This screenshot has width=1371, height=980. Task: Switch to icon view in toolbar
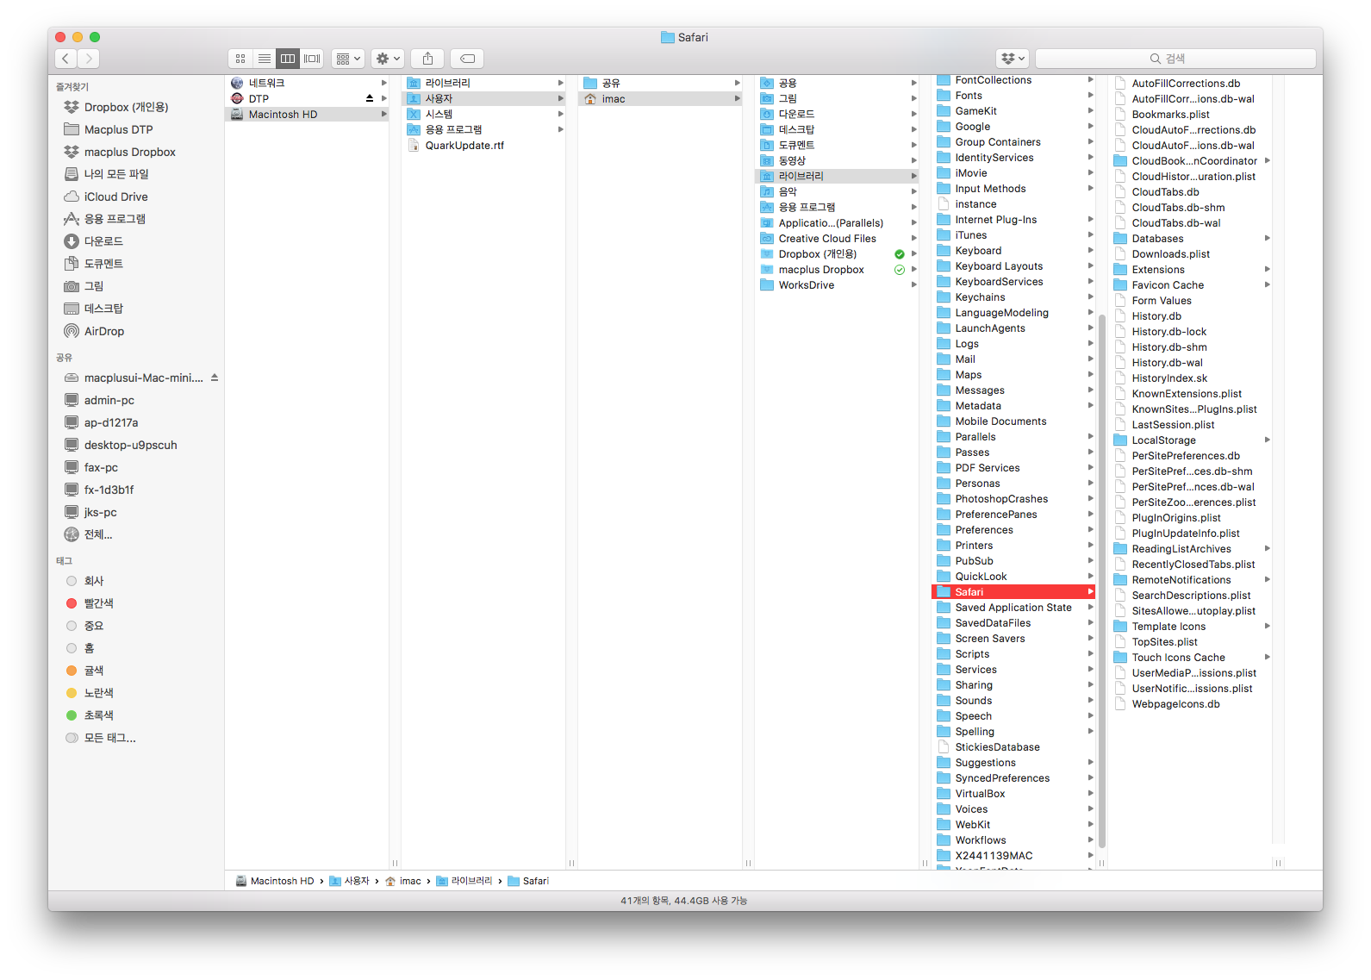(240, 59)
